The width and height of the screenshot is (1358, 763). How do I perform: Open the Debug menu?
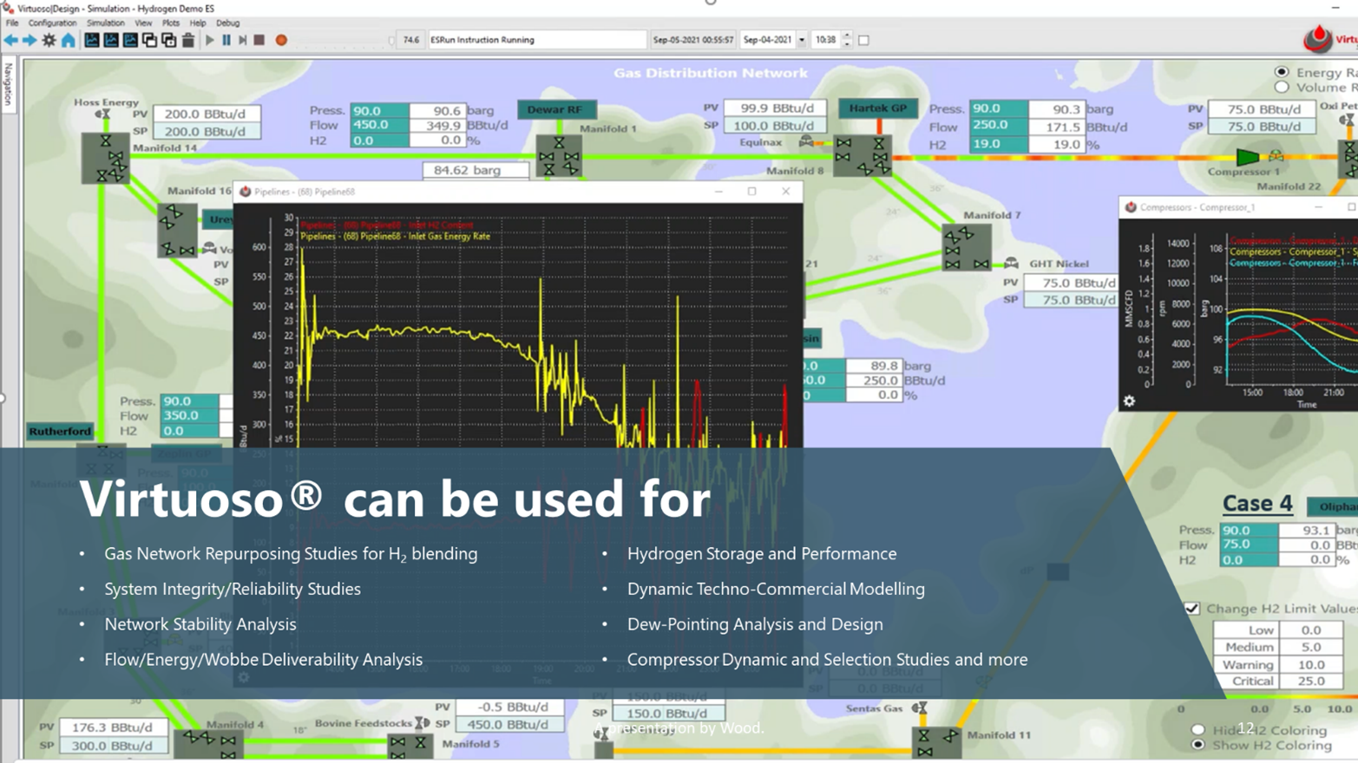(227, 23)
